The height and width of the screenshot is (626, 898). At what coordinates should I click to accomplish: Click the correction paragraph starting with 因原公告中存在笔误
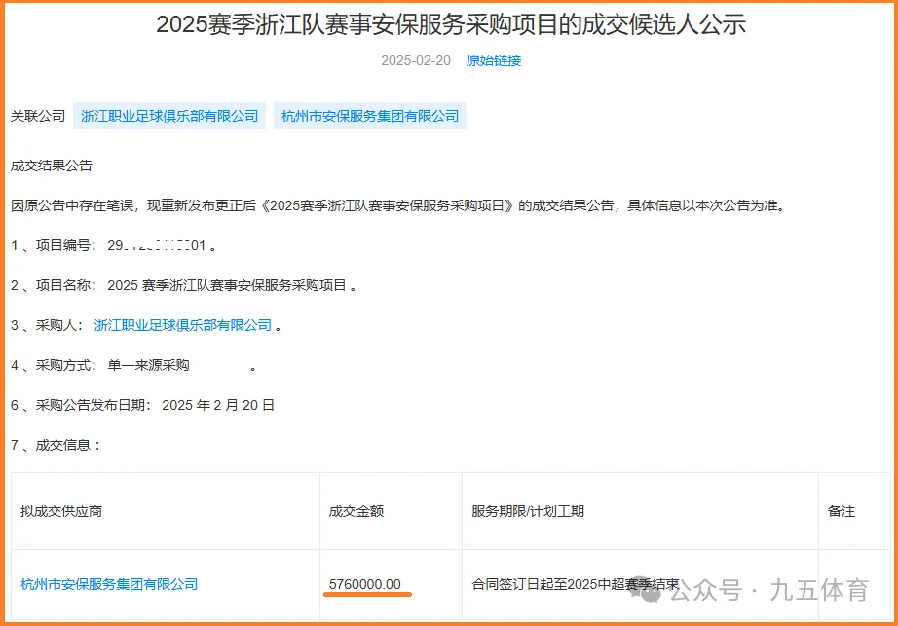point(397,206)
